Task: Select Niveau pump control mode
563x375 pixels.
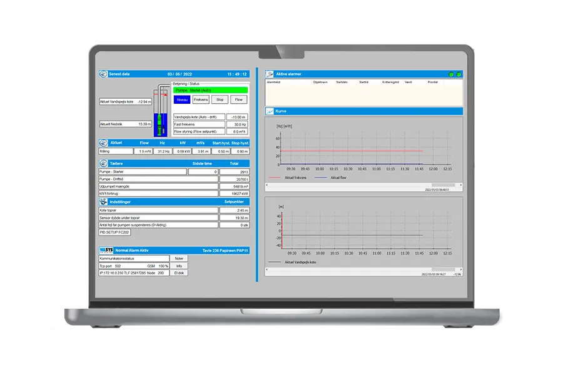Action: point(182,100)
